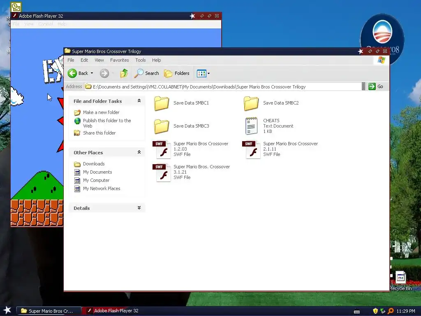Click the Explorer folder icon in title bar
Image resolution: width=421 pixels, height=316 pixels.
[x=68, y=51]
